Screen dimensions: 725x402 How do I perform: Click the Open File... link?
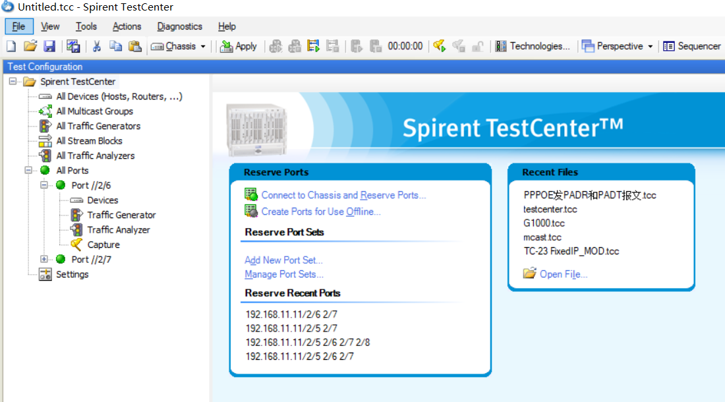click(564, 274)
